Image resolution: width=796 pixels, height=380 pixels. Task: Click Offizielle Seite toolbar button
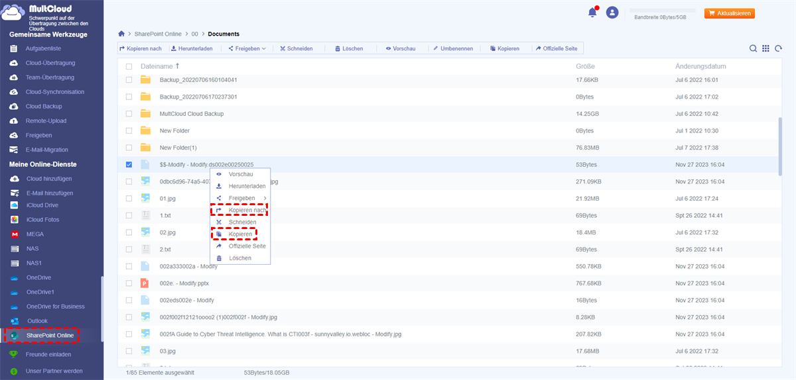point(557,48)
